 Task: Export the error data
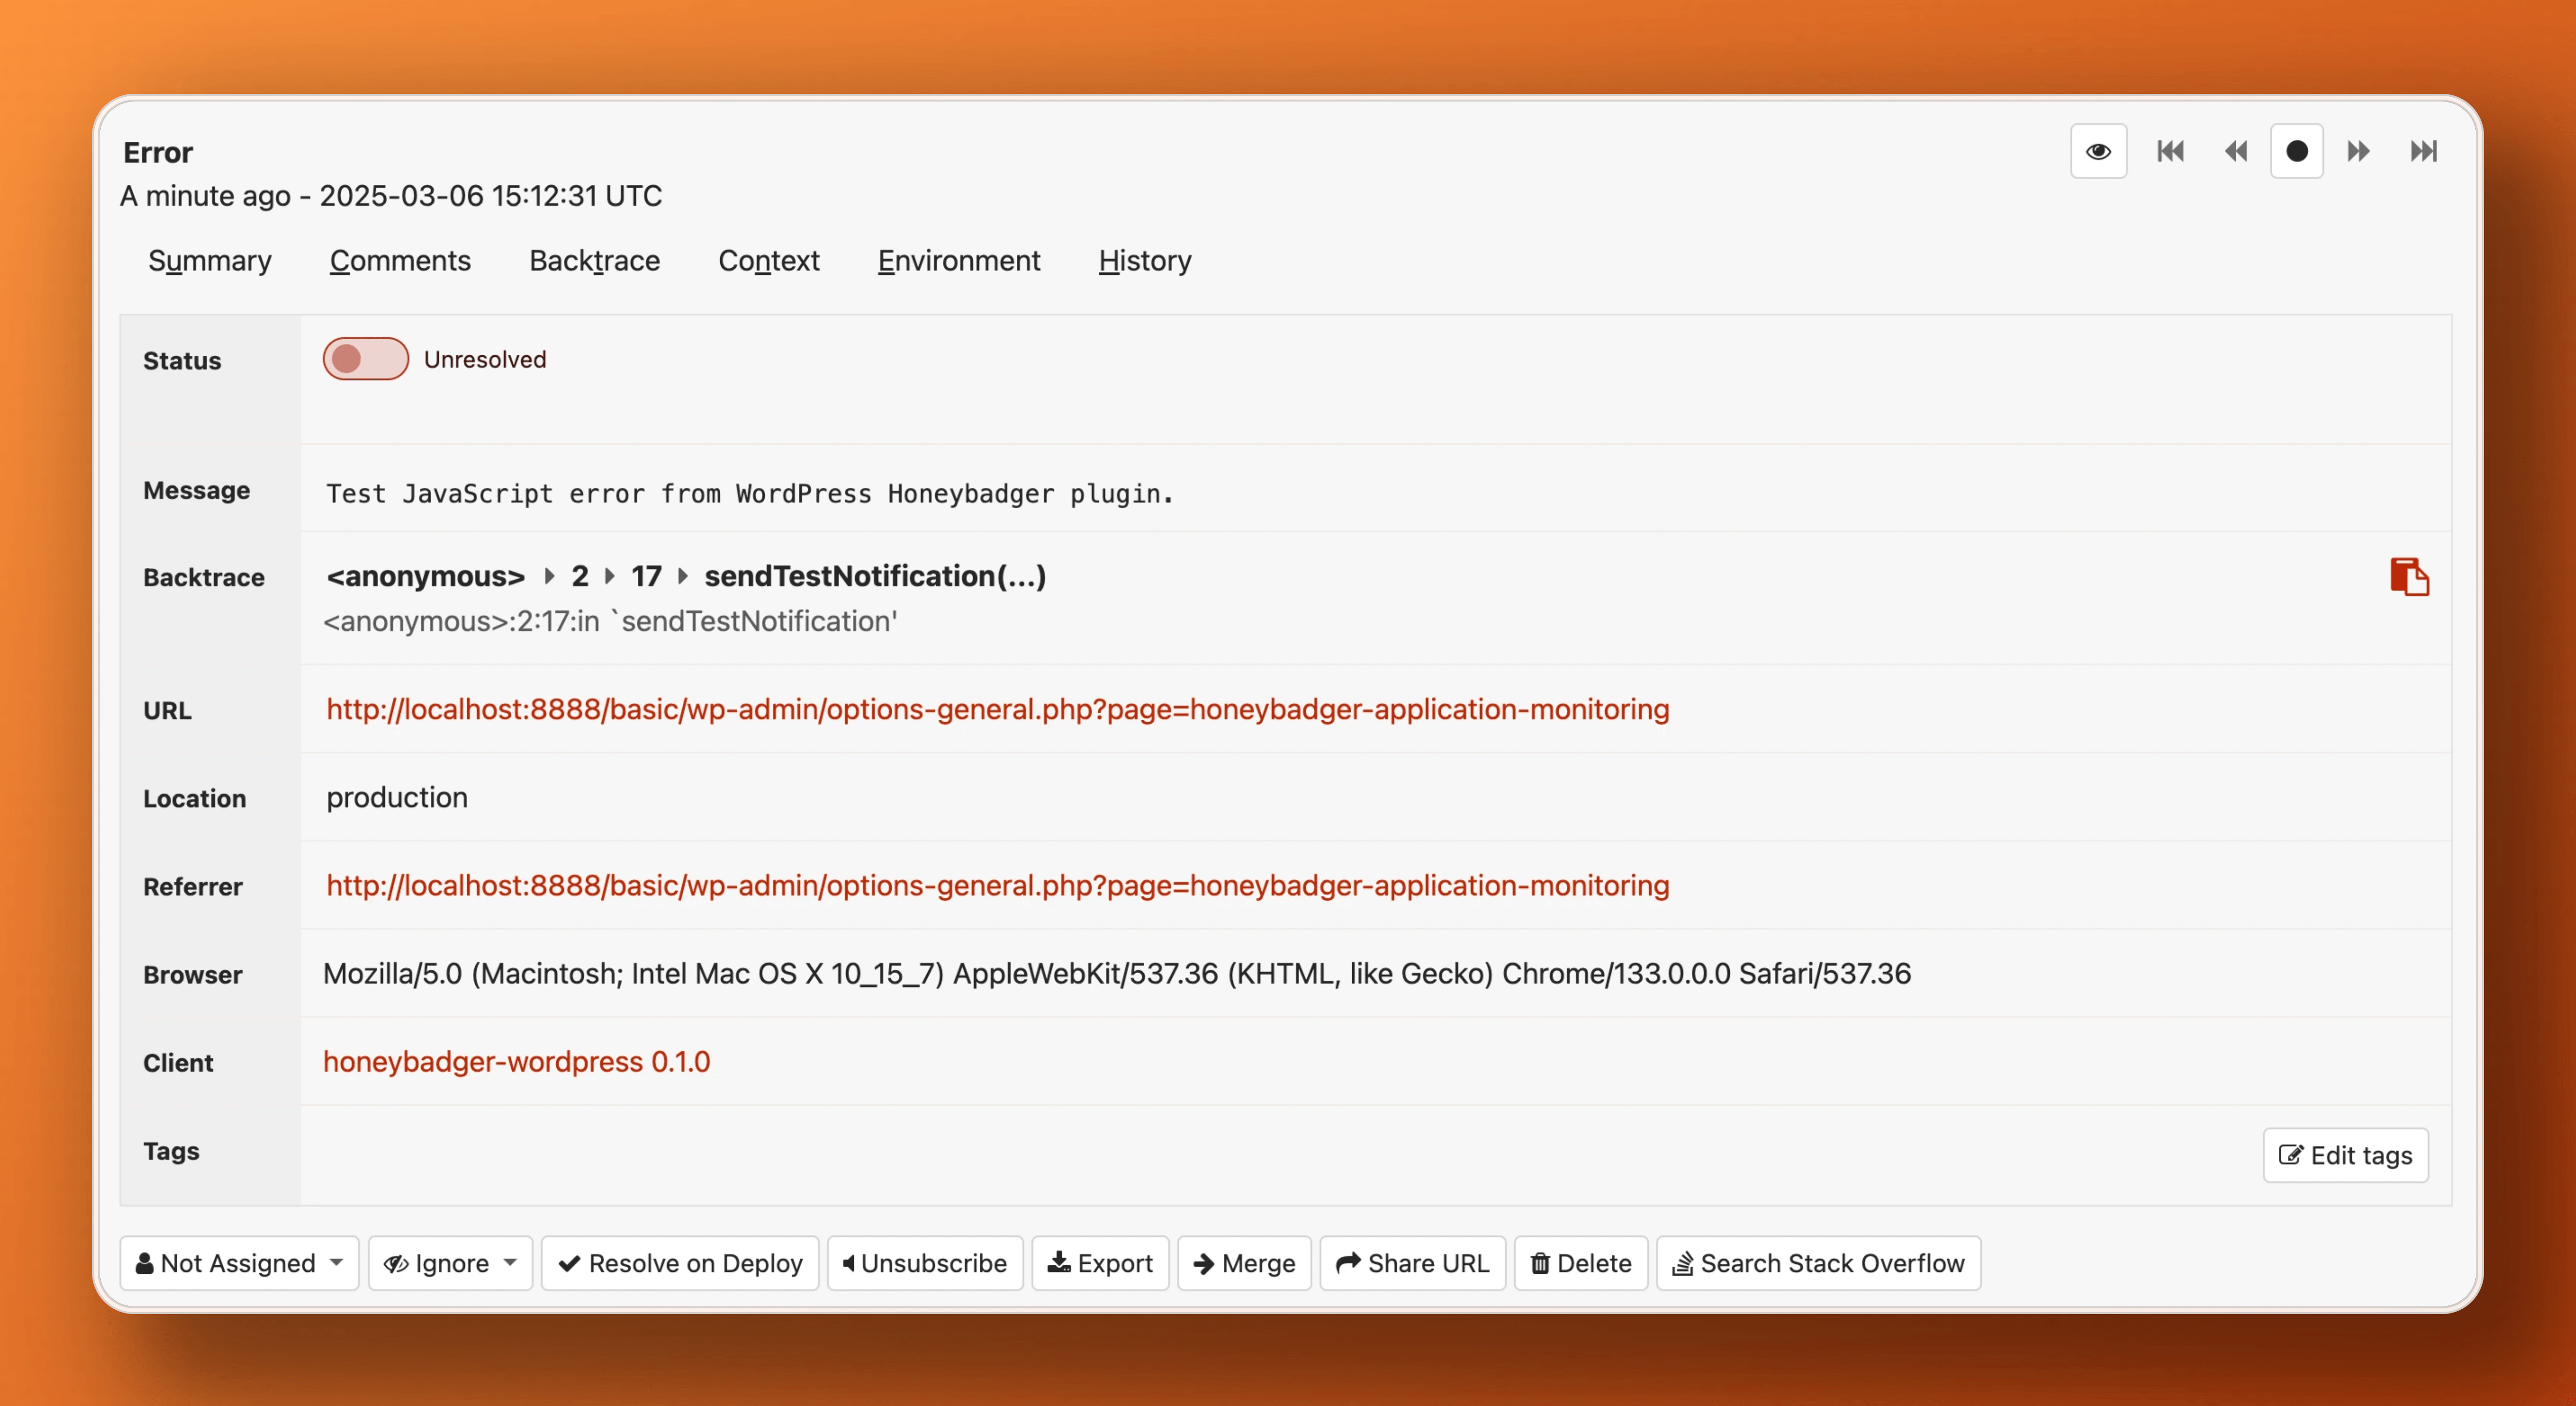click(1100, 1263)
